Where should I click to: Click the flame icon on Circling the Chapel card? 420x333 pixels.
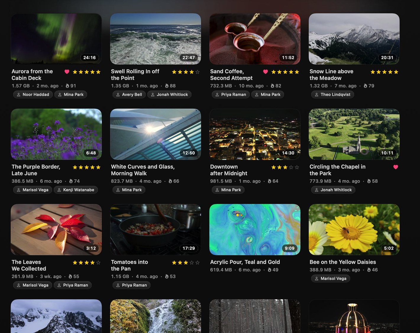point(369,181)
